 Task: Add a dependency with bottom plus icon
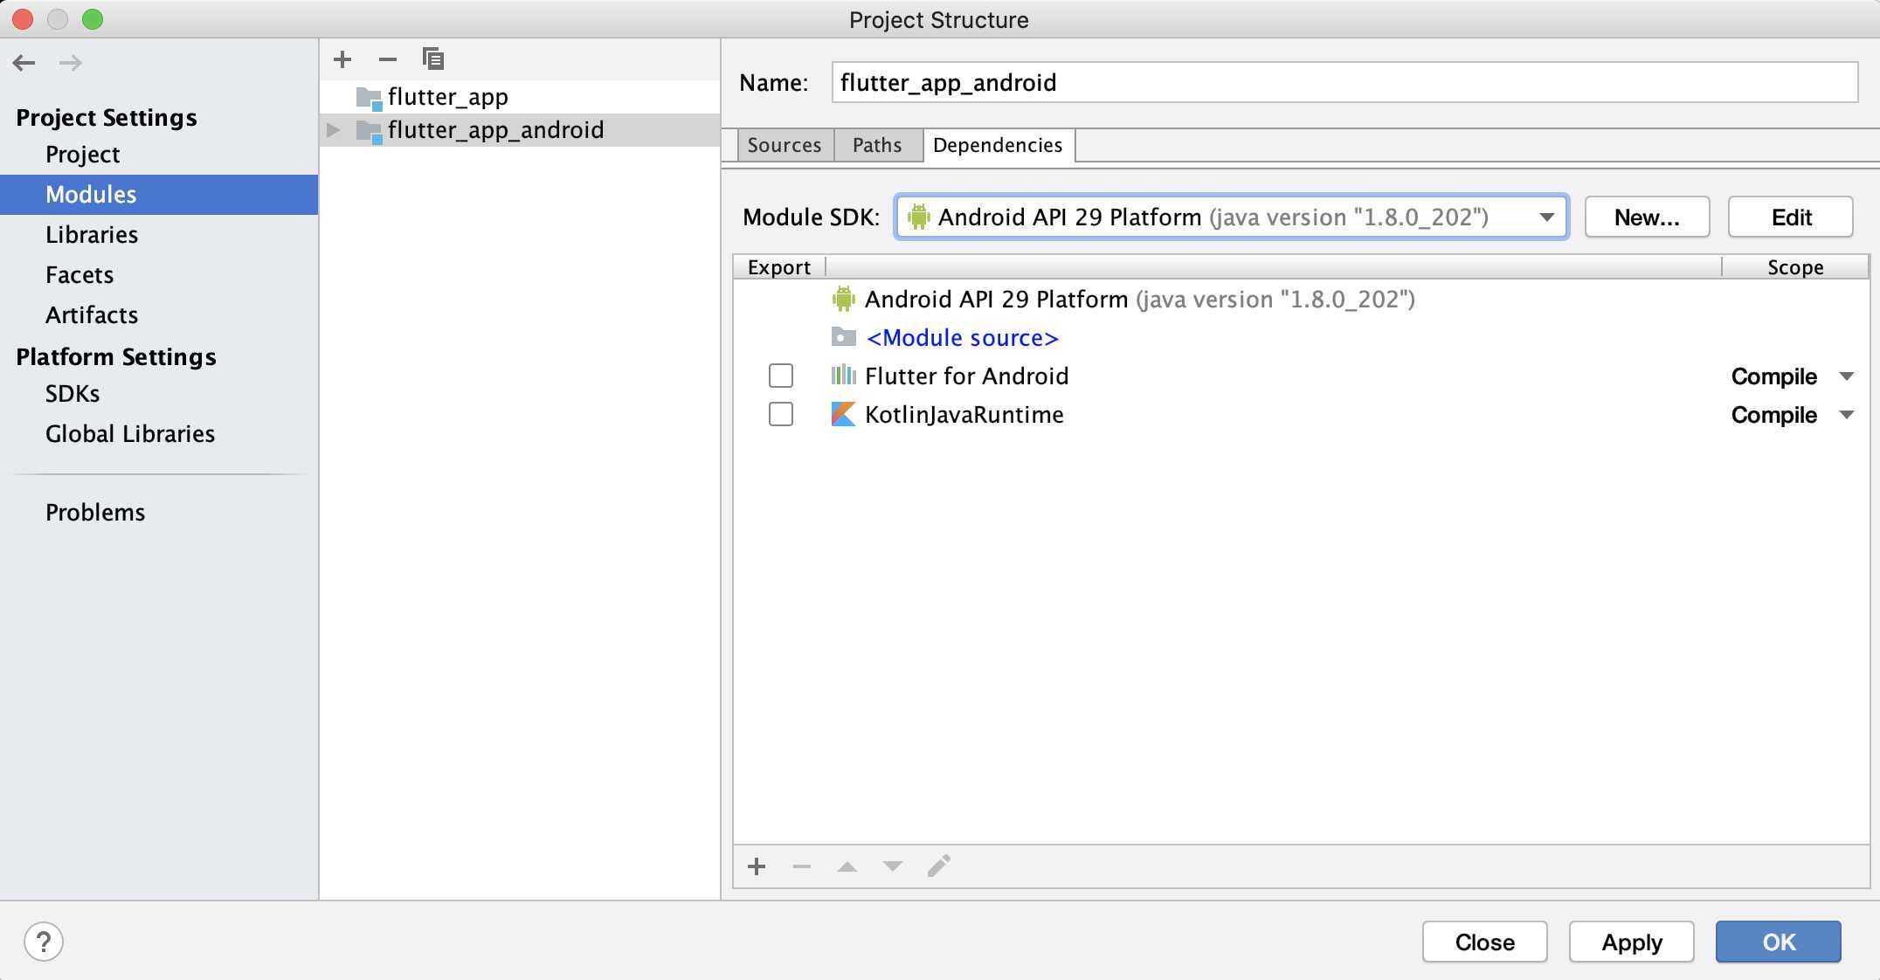(757, 866)
